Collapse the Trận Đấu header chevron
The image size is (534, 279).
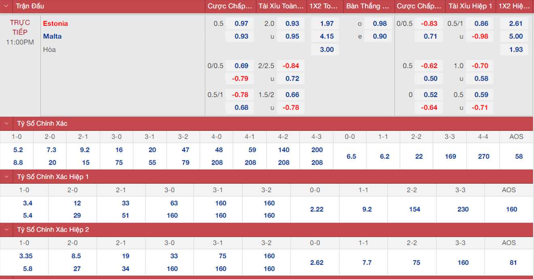pos(6,6)
